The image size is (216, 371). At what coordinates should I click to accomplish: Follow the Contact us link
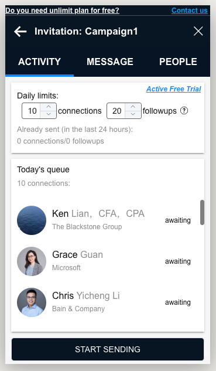[x=190, y=11]
